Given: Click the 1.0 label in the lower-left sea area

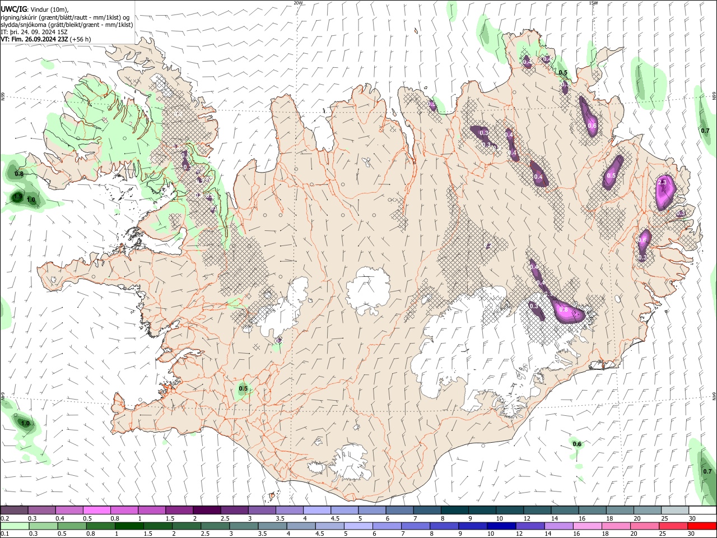Looking at the screenshot, I should [25, 423].
